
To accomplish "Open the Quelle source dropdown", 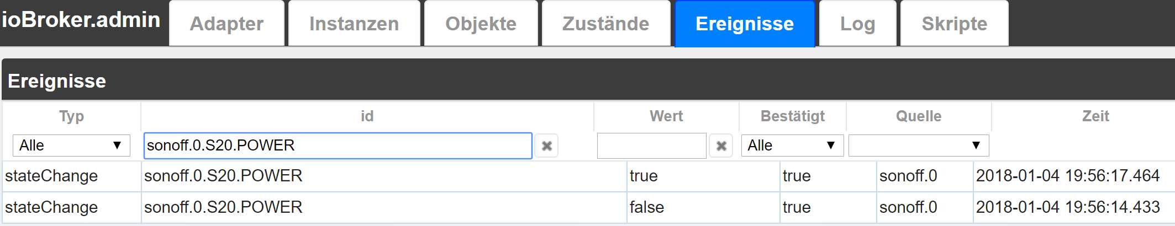I will [x=918, y=146].
